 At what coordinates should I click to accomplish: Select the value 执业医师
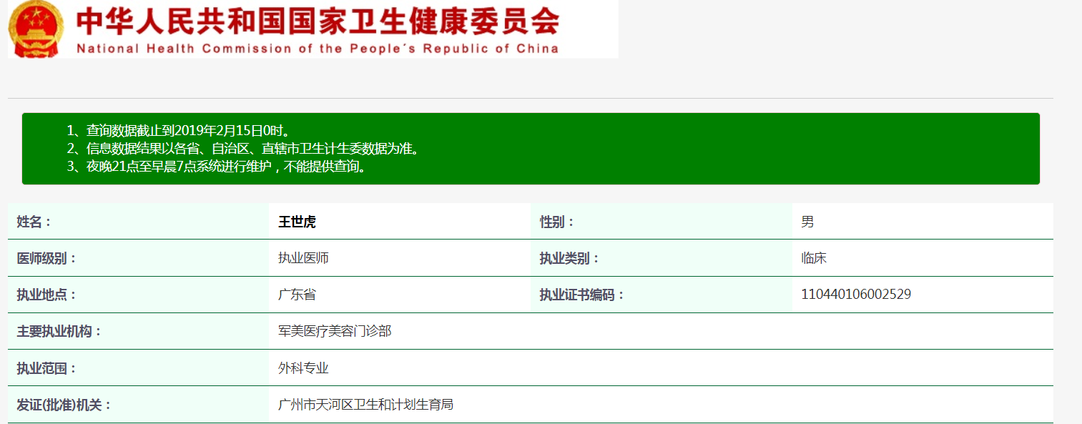(303, 258)
